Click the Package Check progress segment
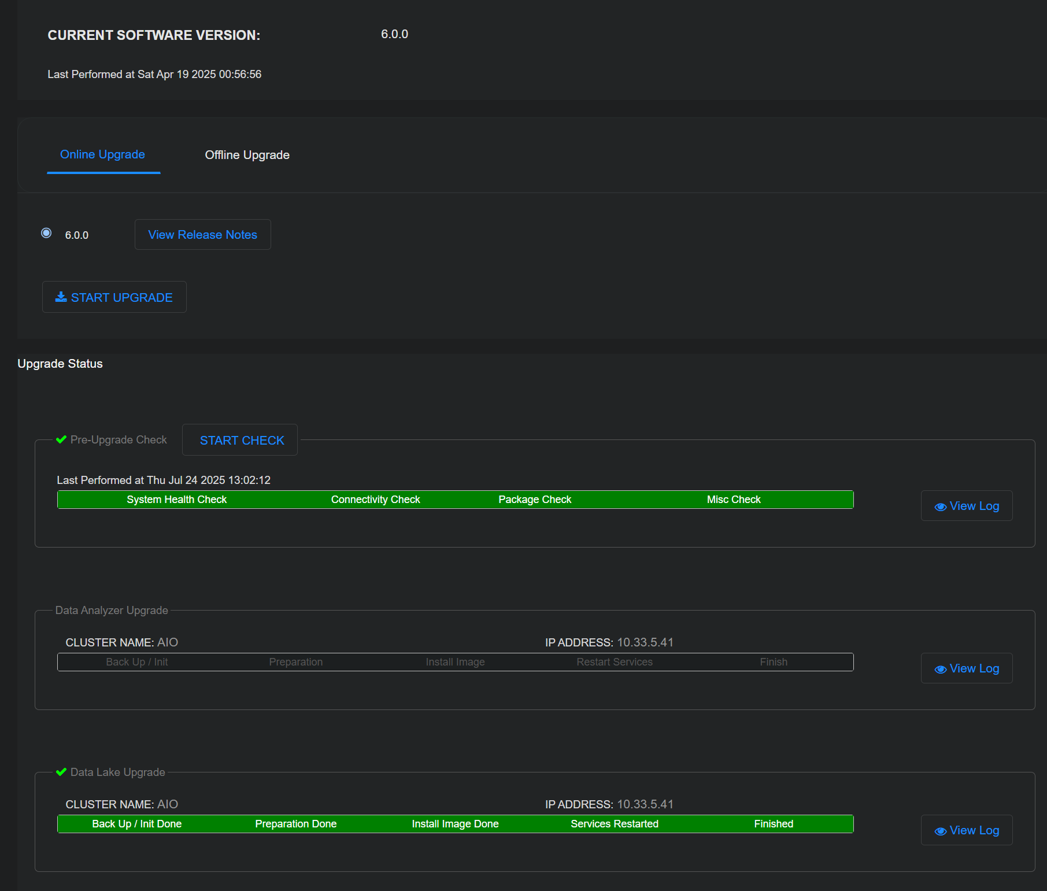Screen dimensions: 1047x891 click(x=535, y=500)
